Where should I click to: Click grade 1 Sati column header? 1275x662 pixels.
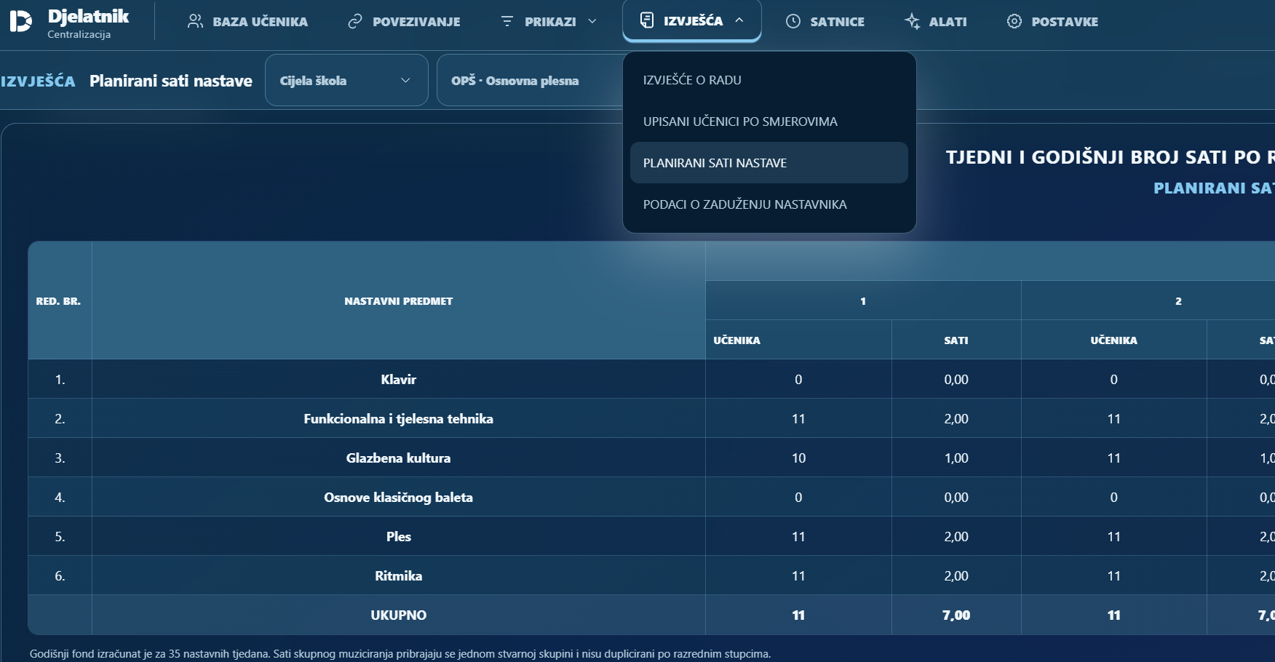956,340
